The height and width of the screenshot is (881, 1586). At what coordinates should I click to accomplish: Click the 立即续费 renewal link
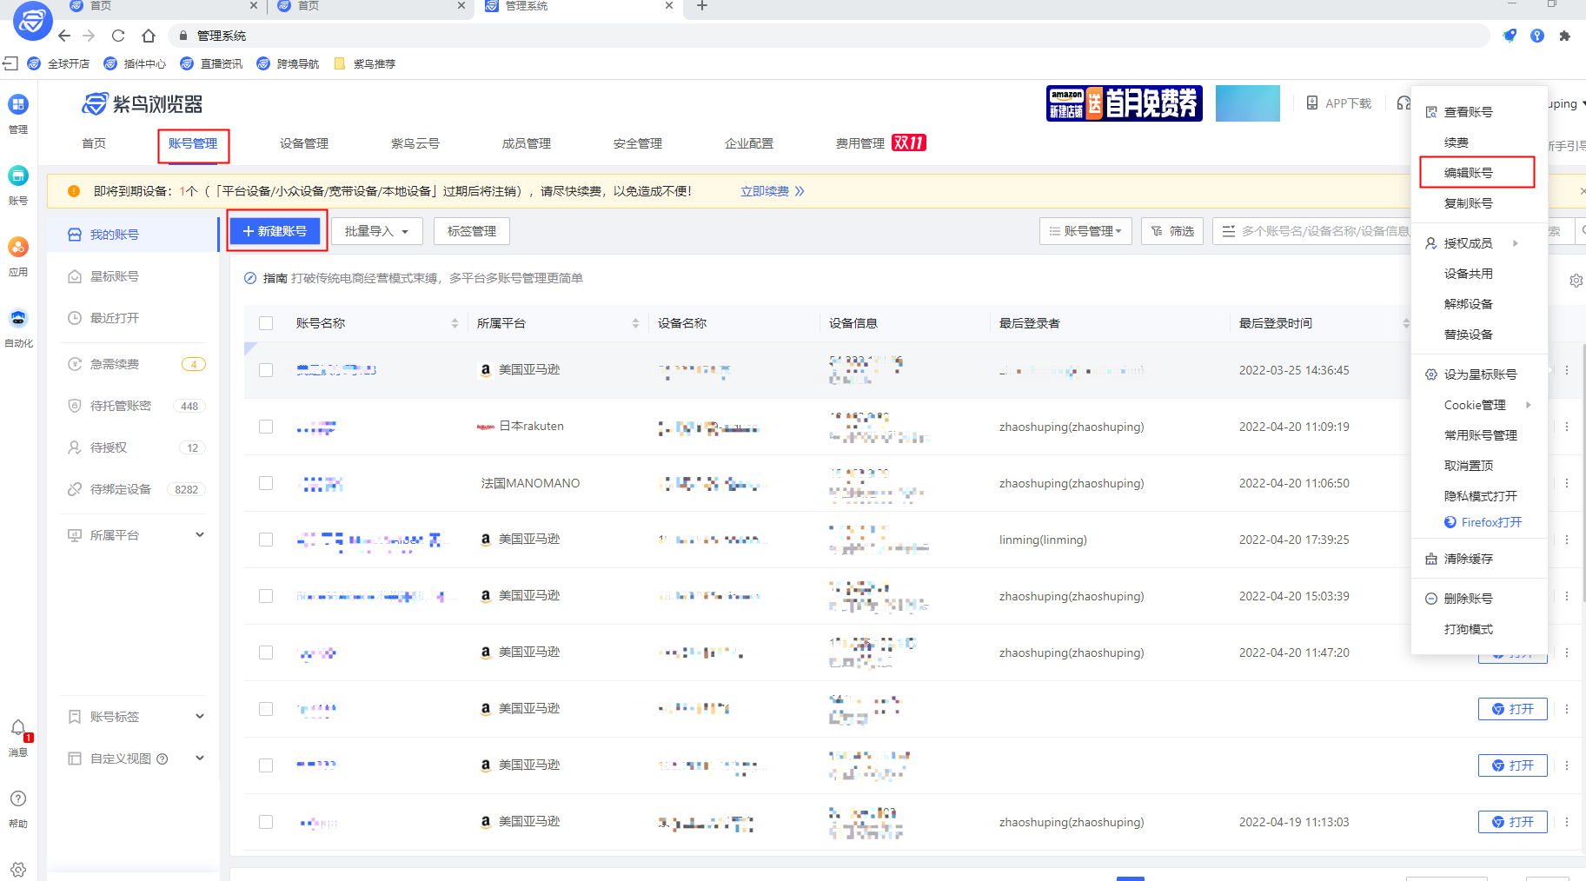click(x=765, y=190)
